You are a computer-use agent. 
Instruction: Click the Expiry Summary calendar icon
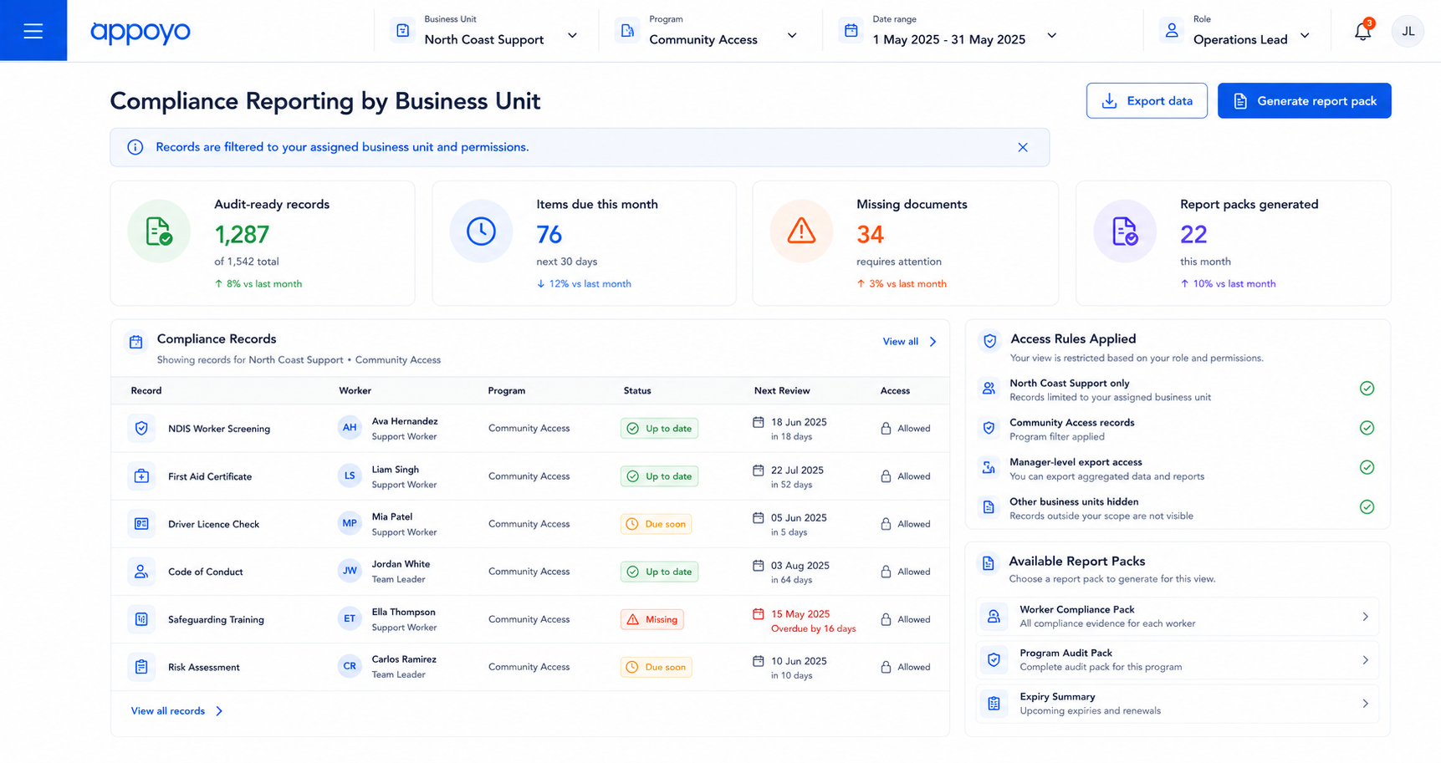pyautogui.click(x=994, y=704)
